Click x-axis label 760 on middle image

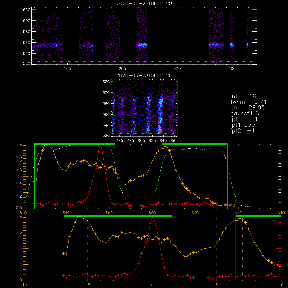point(120,141)
